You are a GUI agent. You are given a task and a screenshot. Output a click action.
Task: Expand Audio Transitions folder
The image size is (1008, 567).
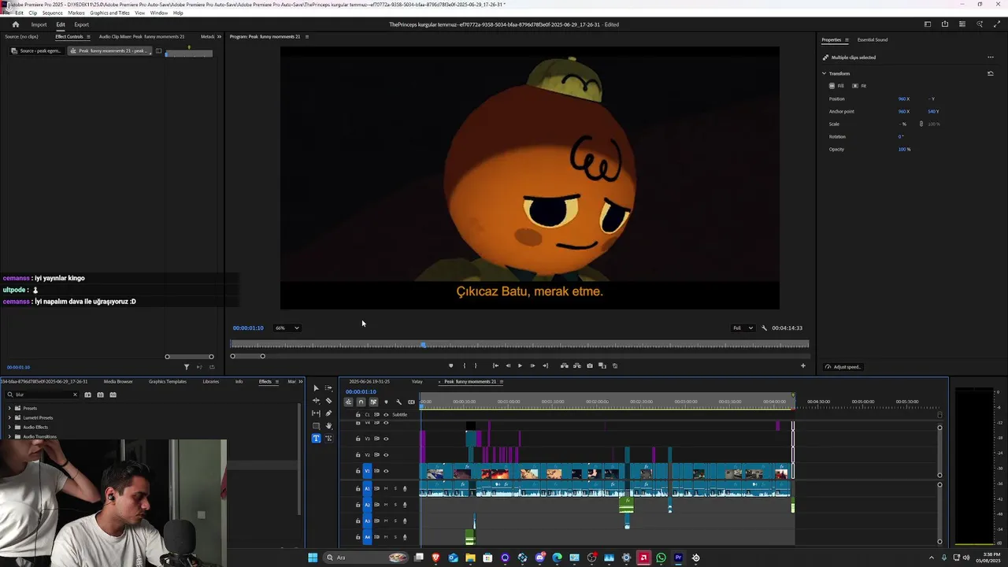click(x=9, y=436)
